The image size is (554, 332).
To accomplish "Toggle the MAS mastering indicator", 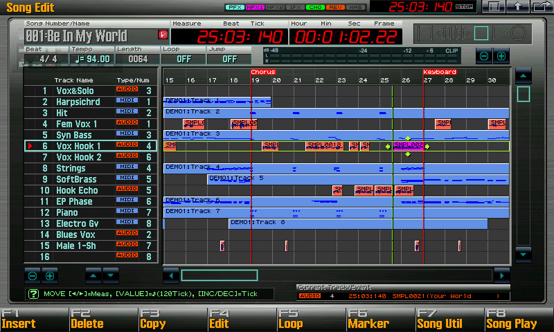I will pos(356,7).
